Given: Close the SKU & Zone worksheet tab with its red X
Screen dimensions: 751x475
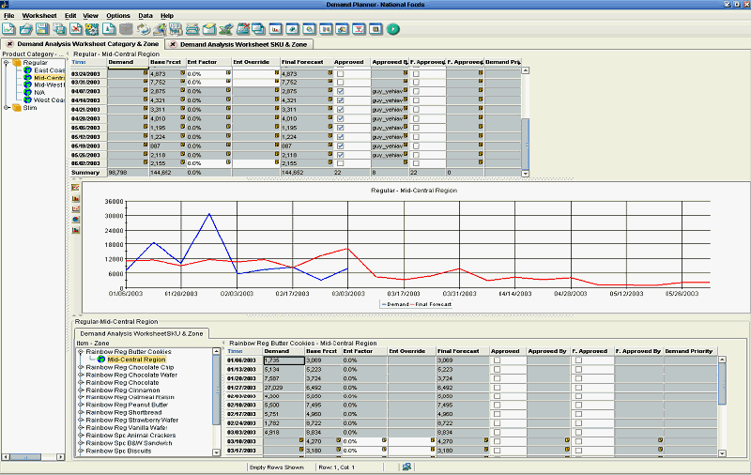Looking at the screenshot, I should click(x=173, y=43).
